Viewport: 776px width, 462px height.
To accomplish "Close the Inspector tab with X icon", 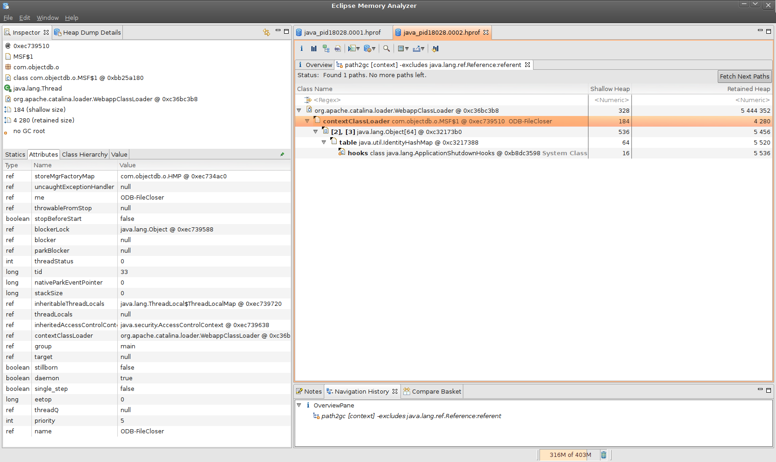I will pos(46,32).
